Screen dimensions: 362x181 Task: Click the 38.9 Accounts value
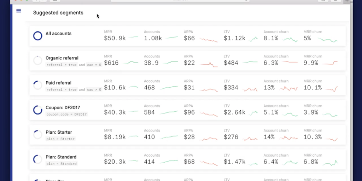coord(151,63)
